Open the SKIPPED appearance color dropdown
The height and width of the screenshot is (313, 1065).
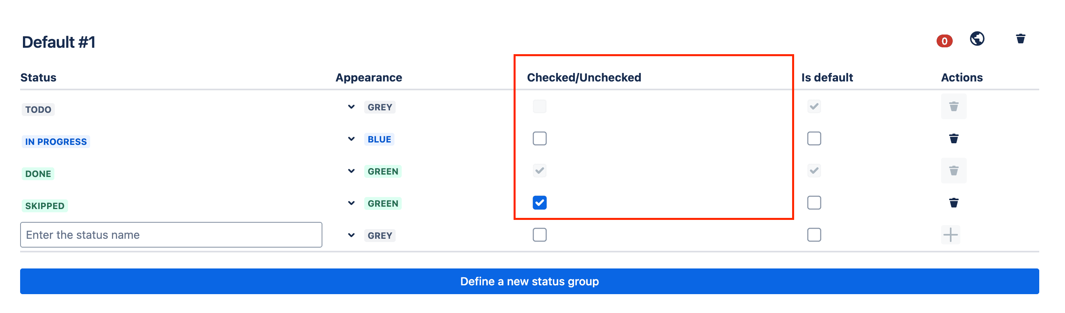click(x=351, y=203)
